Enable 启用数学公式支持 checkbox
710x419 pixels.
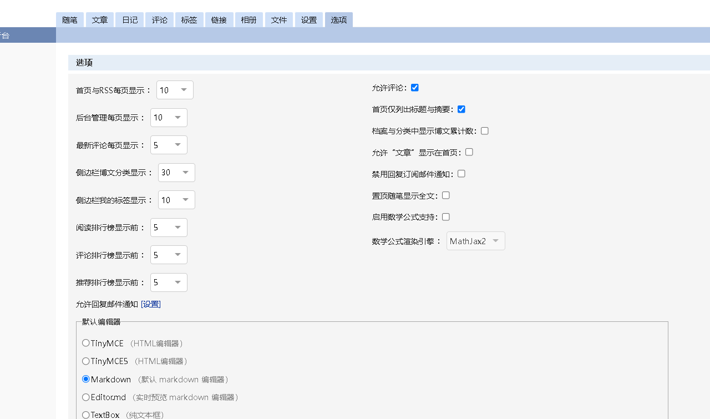pyautogui.click(x=446, y=217)
